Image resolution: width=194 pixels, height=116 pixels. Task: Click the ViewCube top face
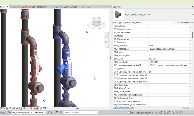coord(97,18)
